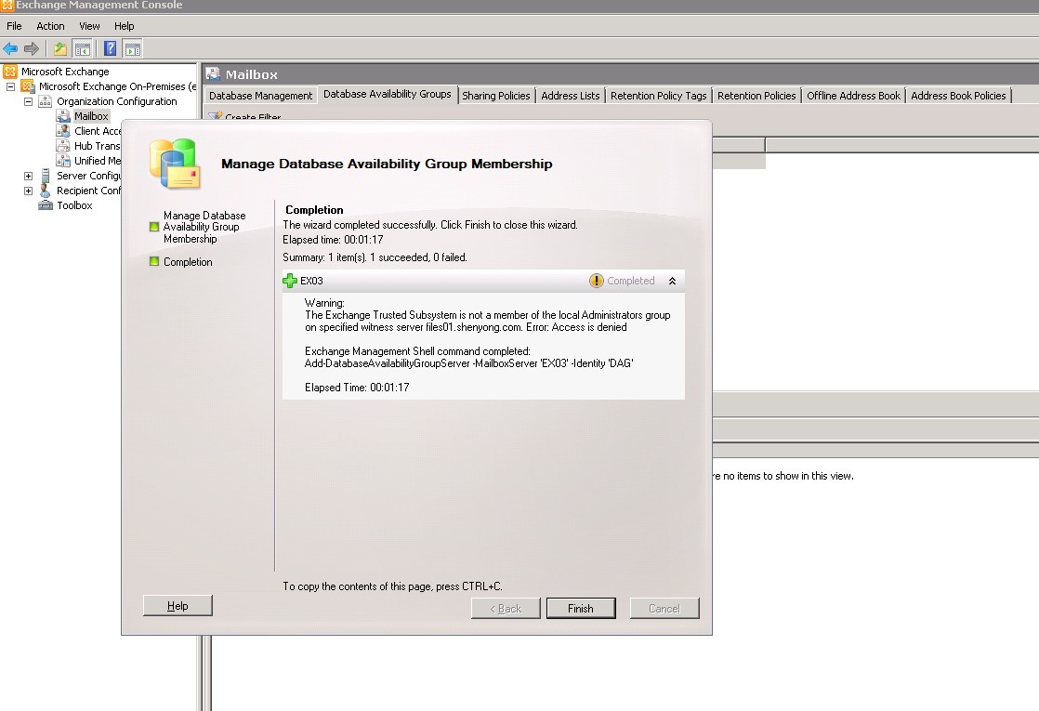Open the Help menu

click(124, 26)
